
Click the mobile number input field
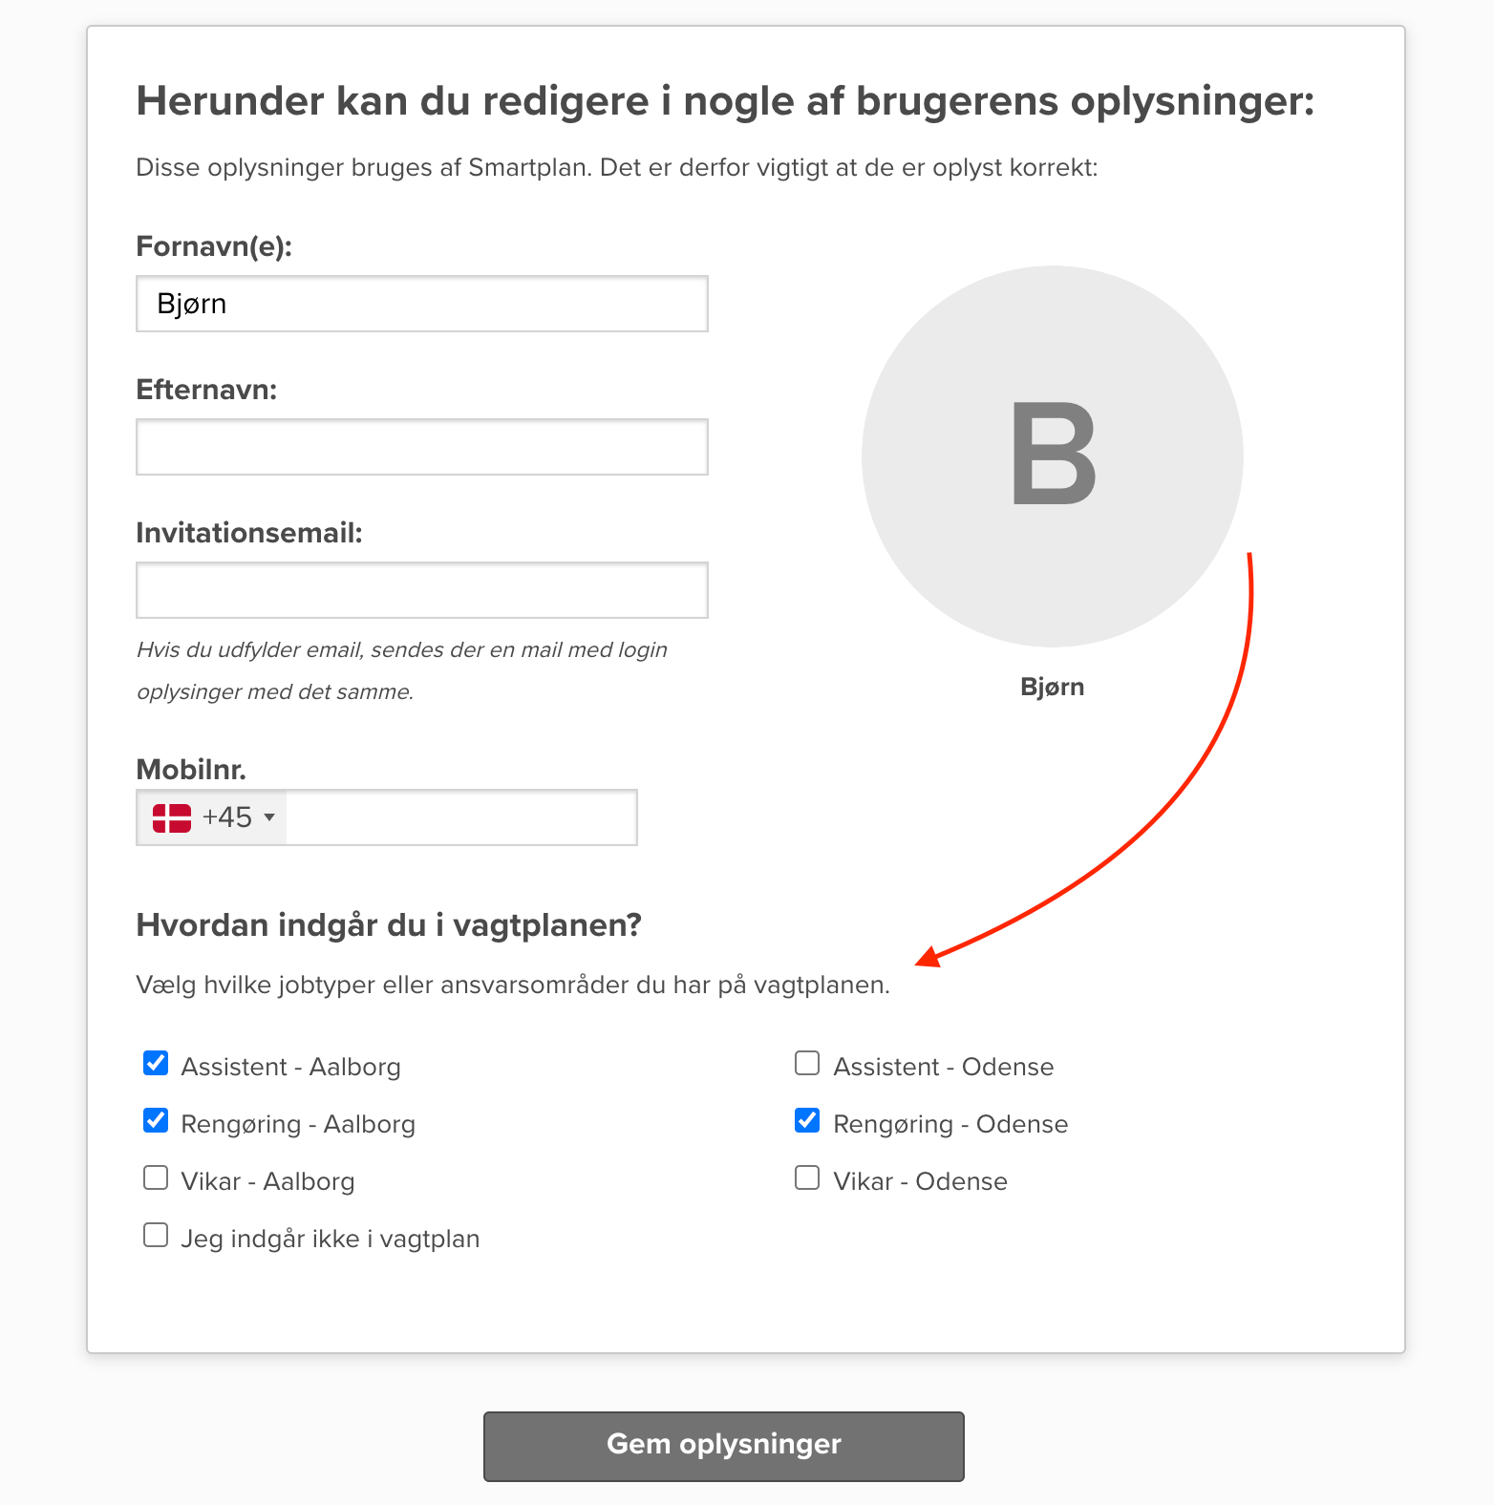460,817
